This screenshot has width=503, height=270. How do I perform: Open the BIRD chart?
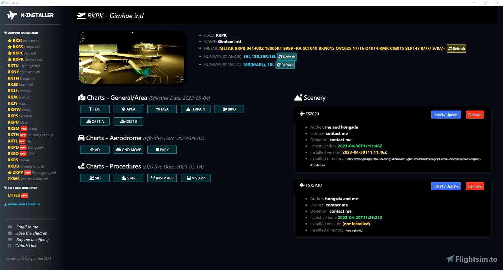point(229,109)
